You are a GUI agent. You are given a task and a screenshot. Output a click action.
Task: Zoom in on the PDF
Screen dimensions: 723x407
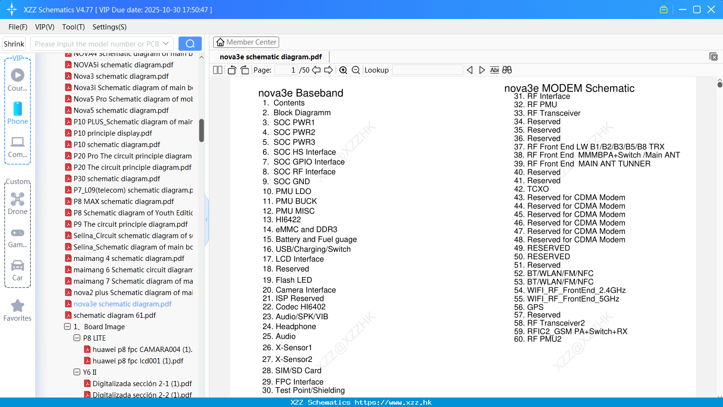point(343,70)
